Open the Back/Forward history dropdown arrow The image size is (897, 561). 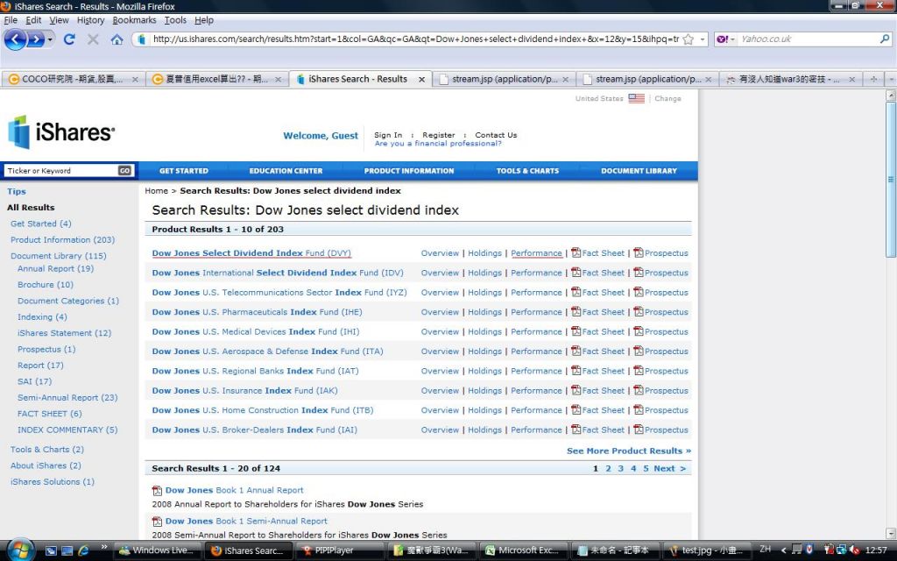click(50, 39)
